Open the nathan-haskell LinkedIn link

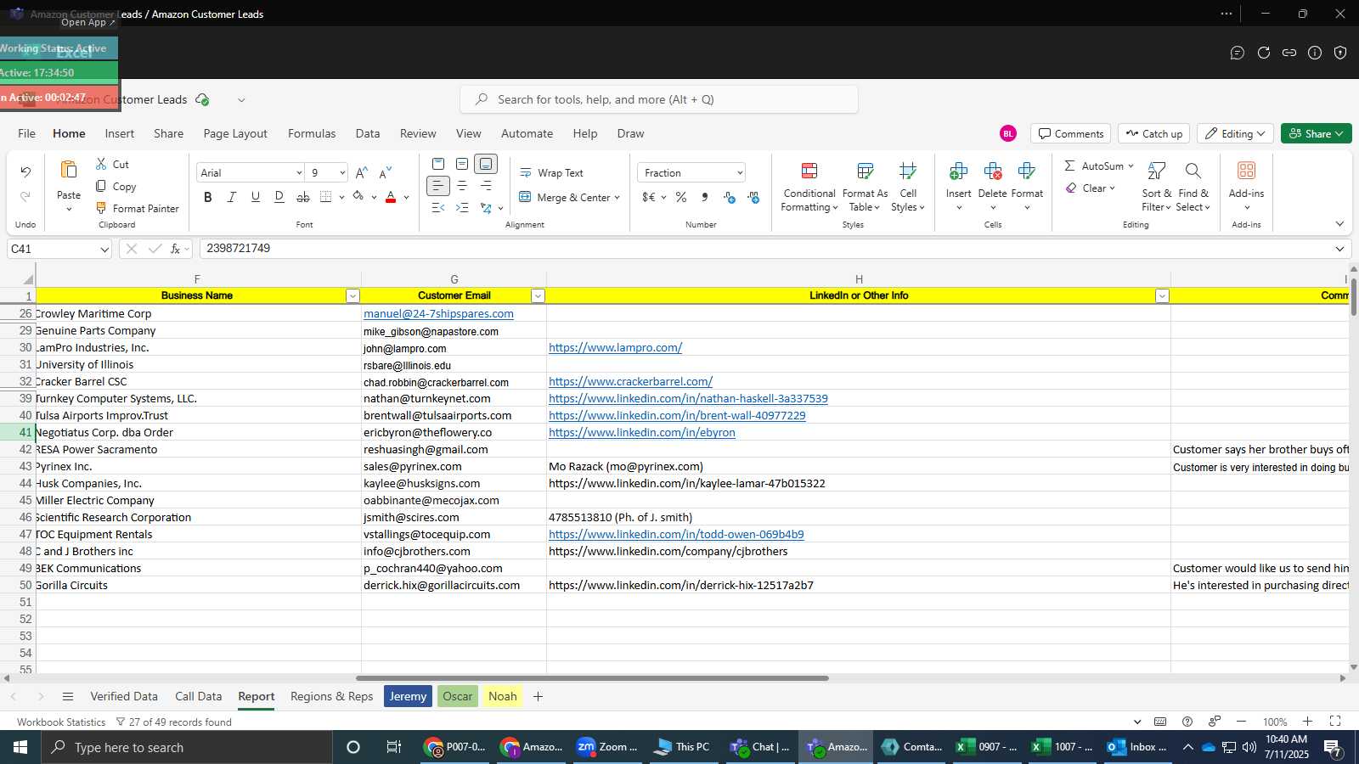coord(688,398)
